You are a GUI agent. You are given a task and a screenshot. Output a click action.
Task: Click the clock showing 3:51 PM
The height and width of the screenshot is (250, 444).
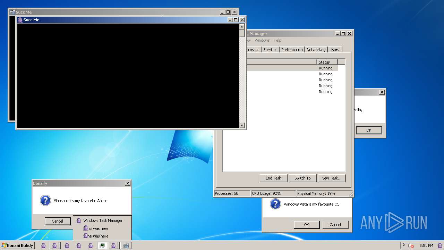pos(426,245)
